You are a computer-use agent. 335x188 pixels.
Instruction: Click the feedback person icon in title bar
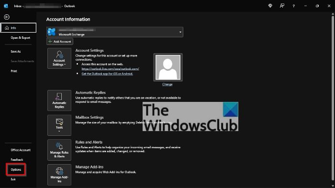[282, 6]
